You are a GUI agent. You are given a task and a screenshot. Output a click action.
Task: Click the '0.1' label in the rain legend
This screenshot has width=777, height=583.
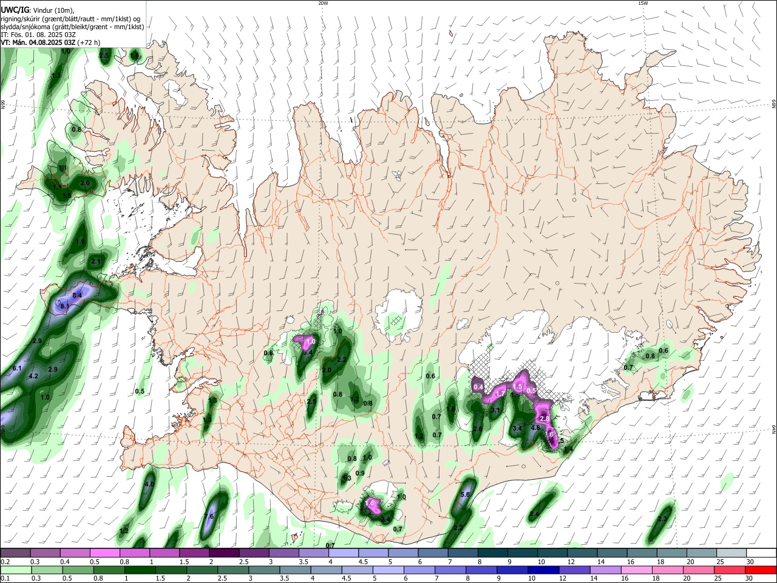pos(5,579)
